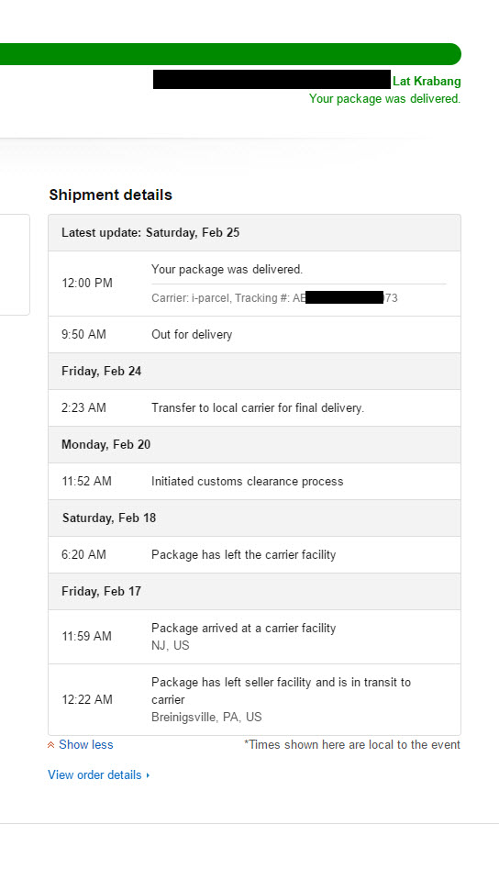Click the arrow next to View order details
This screenshot has width=499, height=880.
149,775
